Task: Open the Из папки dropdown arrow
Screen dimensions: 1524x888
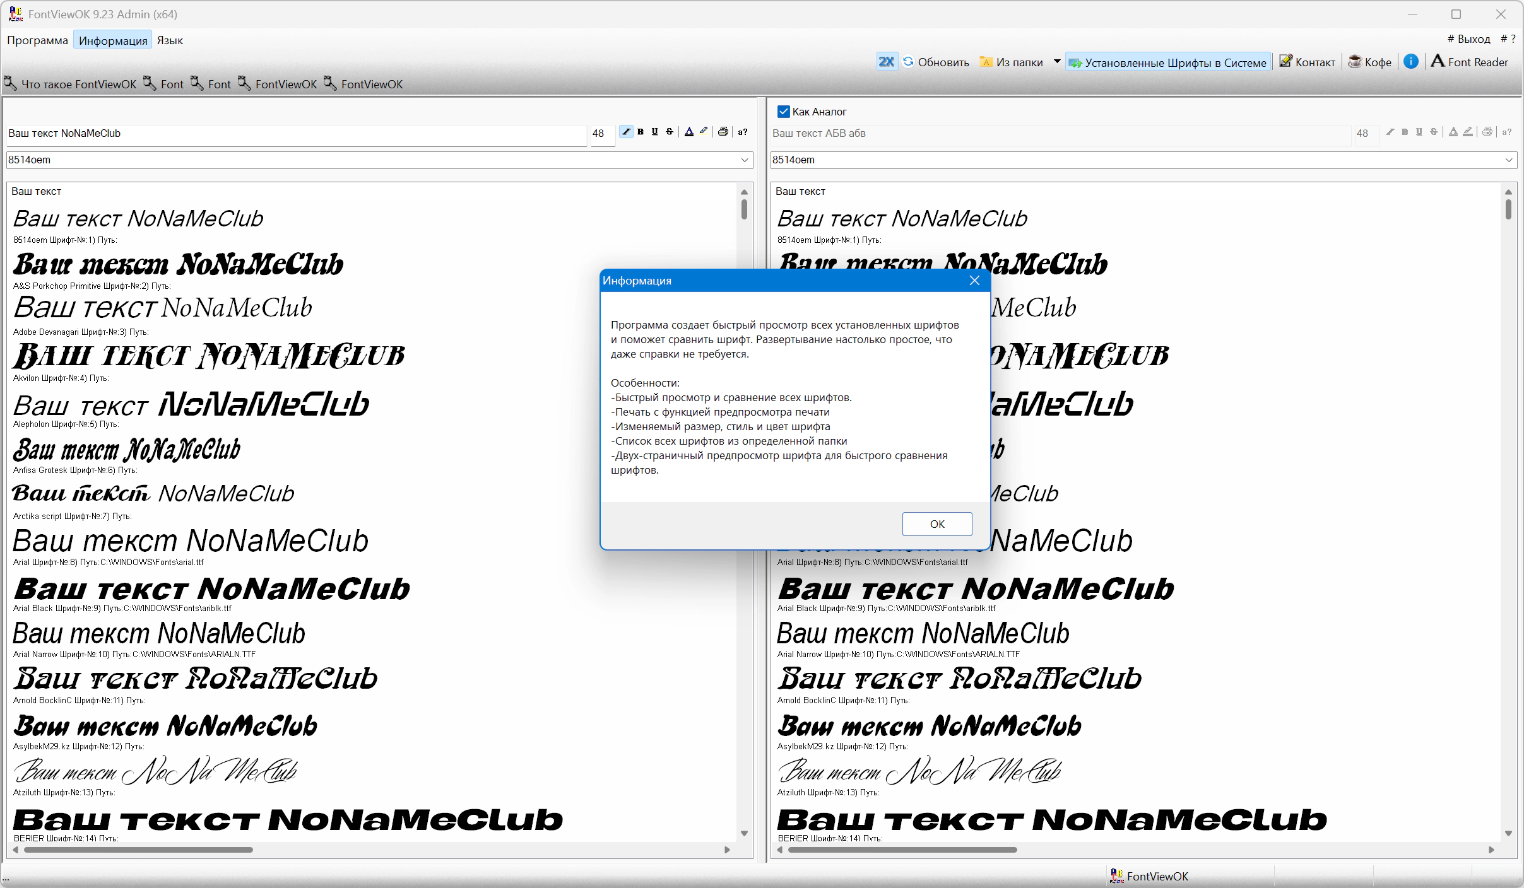Action: (x=1057, y=62)
